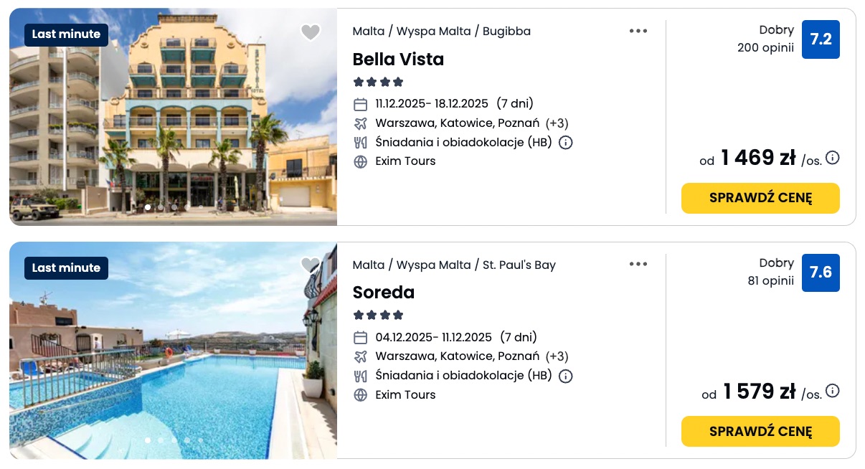This screenshot has height=469, width=865.
Task: Expand the (+3) departure airports for Bella Vista
Action: point(557,123)
